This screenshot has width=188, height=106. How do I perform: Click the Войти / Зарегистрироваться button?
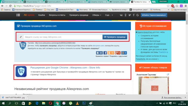154,15
